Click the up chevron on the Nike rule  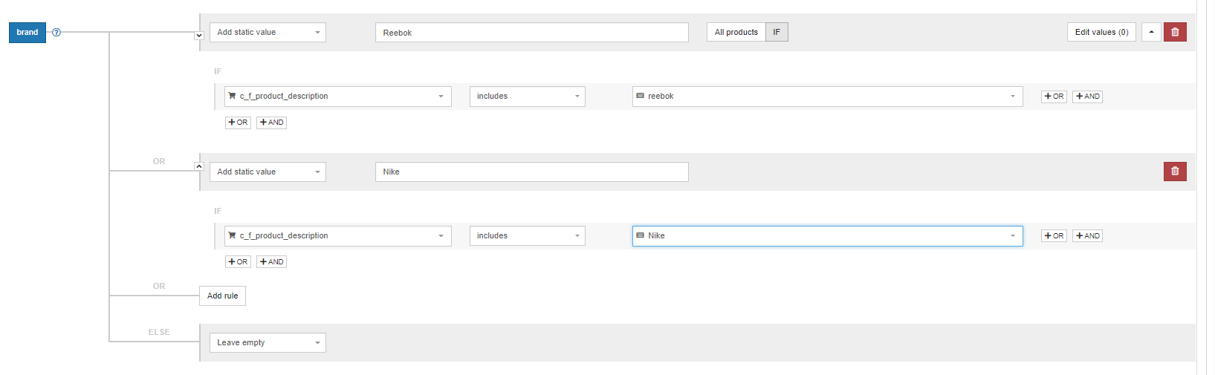pyautogui.click(x=199, y=166)
